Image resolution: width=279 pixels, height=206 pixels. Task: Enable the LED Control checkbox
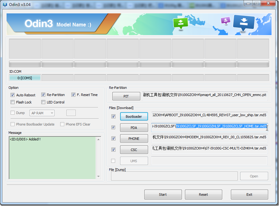pos(43,102)
